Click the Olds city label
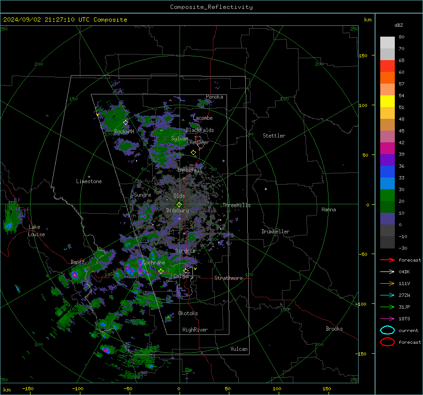The width and height of the screenshot is (423, 395). coord(179,196)
